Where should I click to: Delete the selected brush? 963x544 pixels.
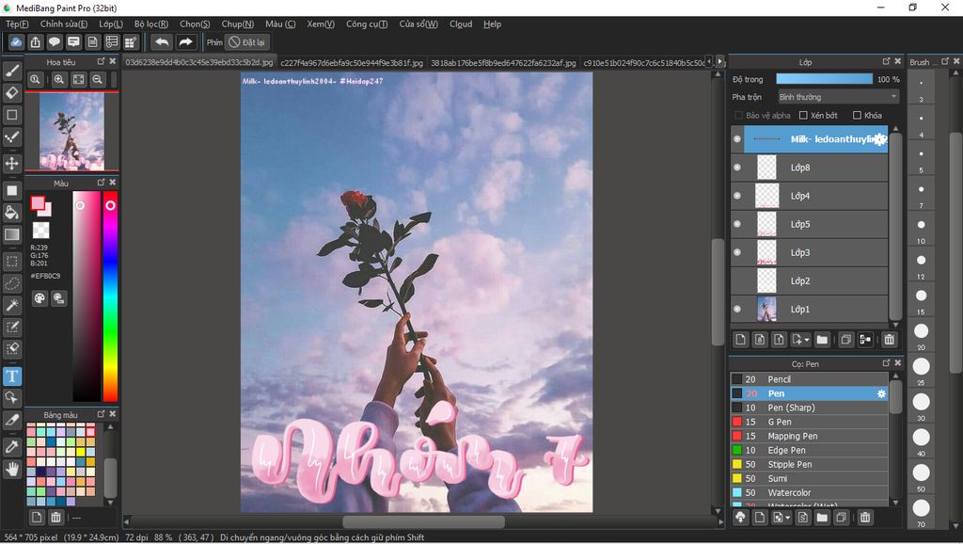point(865,518)
